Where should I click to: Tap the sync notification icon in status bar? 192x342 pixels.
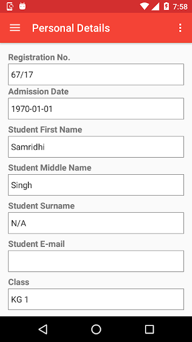coord(10,6)
